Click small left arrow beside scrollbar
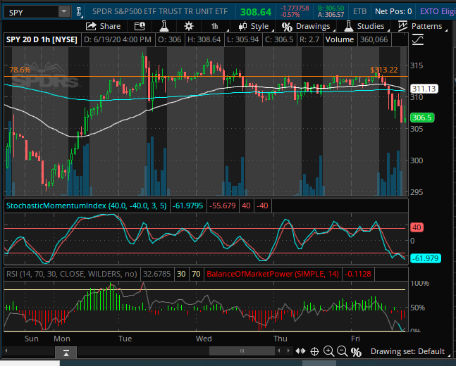 [x=279, y=351]
